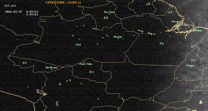The width and height of the screenshot is (208, 111).
Task: Click the Manaus city marker dot
Action: coord(118,38)
